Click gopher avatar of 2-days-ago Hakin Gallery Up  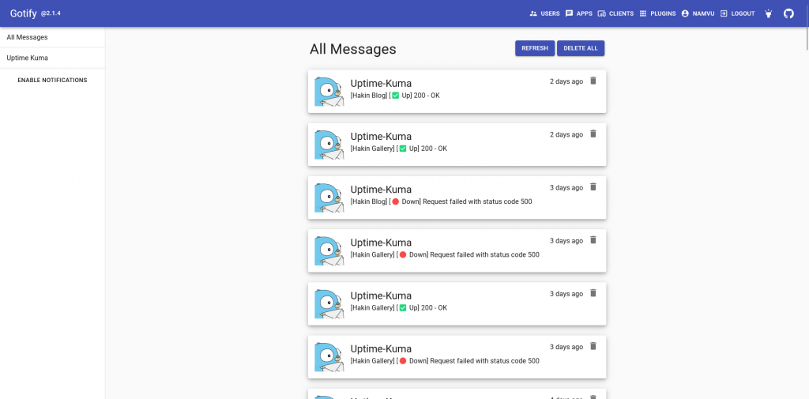(329, 145)
